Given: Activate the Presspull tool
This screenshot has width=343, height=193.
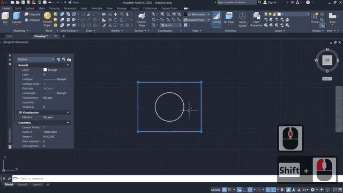Looking at the screenshot, I should click(x=32, y=20).
